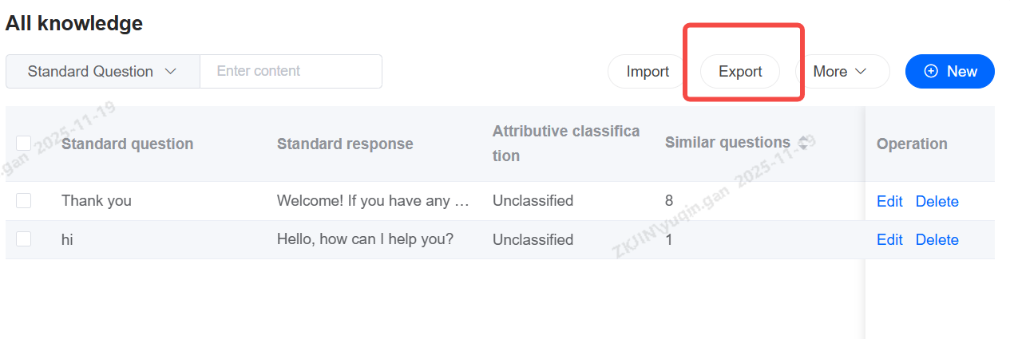1010x339 pixels.
Task: Click the similar questions count 8
Action: coord(669,201)
